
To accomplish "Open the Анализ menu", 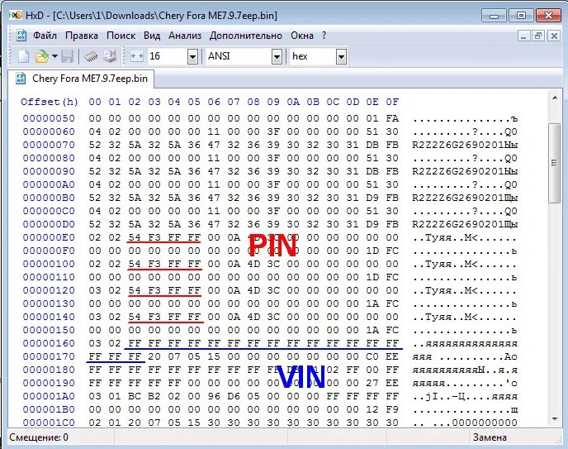I will 185,36.
